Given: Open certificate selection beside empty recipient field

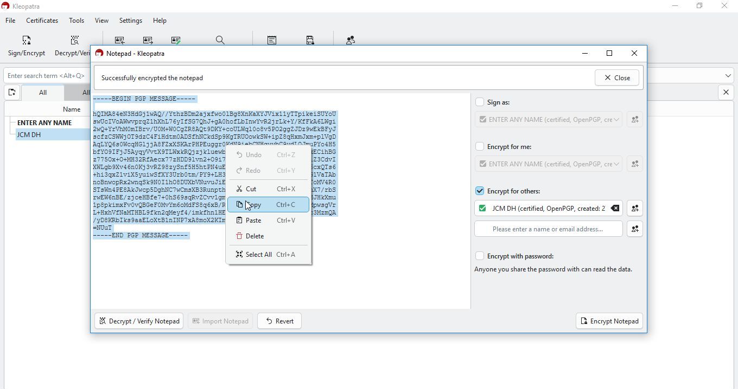Looking at the screenshot, I should tap(635, 229).
